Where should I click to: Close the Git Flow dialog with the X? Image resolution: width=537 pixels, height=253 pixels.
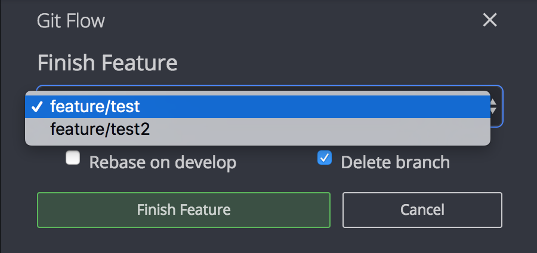[489, 20]
